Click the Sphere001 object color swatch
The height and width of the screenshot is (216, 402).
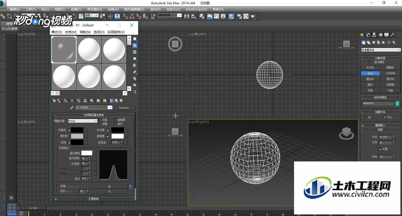coord(397,103)
